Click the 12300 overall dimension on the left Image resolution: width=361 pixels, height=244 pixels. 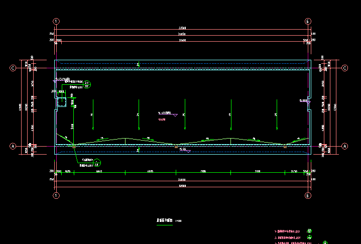tap(21, 107)
